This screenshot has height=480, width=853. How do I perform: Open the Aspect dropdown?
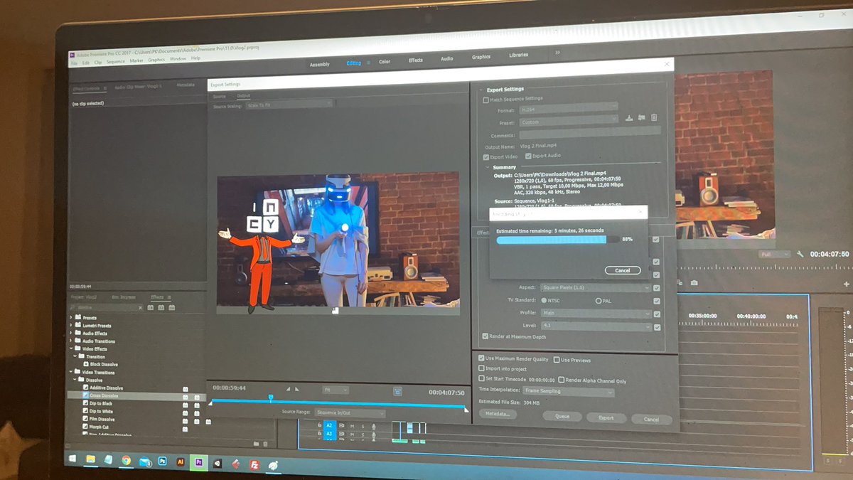pyautogui.click(x=594, y=288)
